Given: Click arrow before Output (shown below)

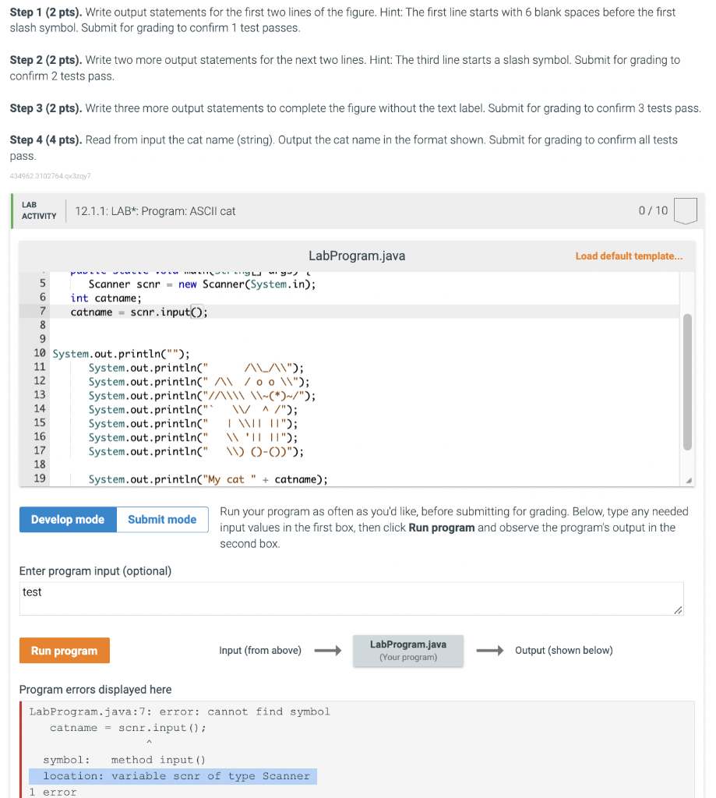Looking at the screenshot, I should (489, 651).
